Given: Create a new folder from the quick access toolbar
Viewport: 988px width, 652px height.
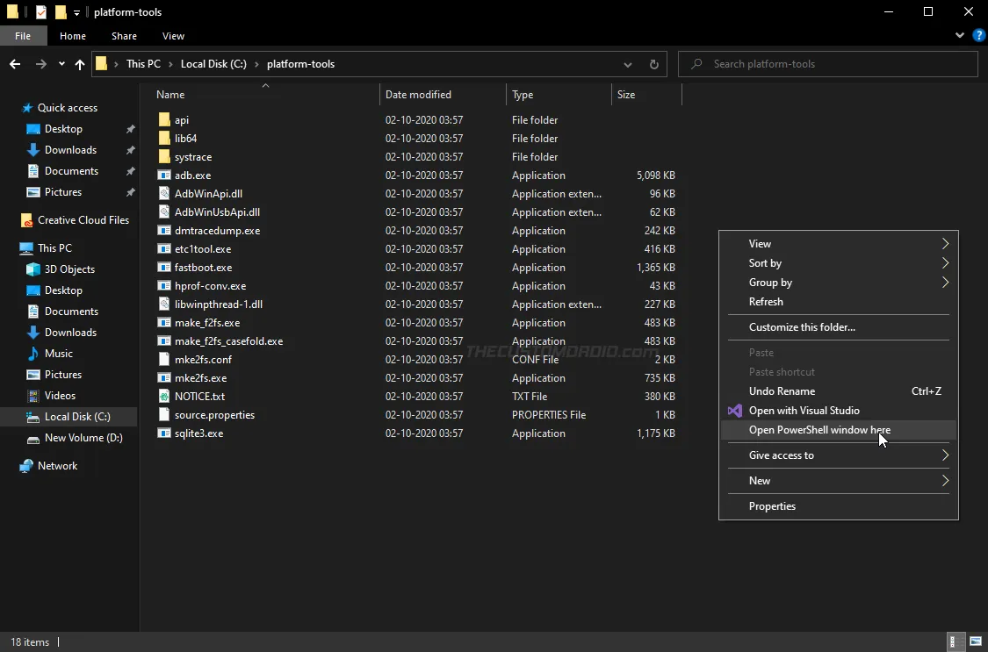Looking at the screenshot, I should tap(60, 11).
